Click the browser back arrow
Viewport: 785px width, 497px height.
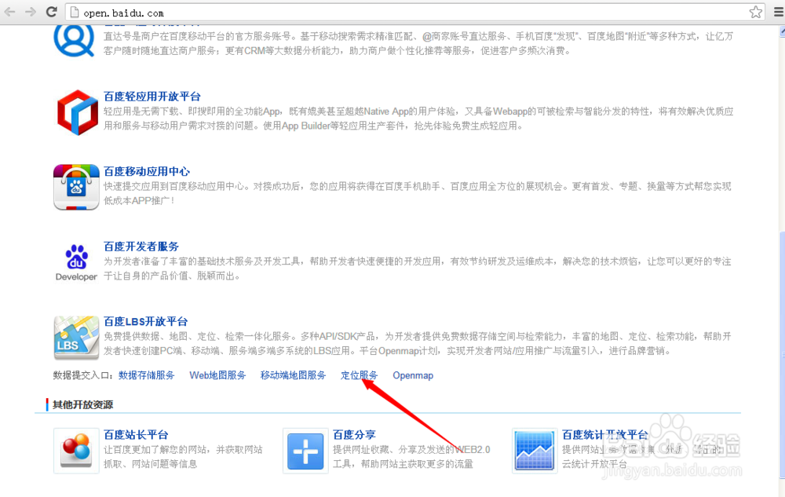tap(9, 12)
